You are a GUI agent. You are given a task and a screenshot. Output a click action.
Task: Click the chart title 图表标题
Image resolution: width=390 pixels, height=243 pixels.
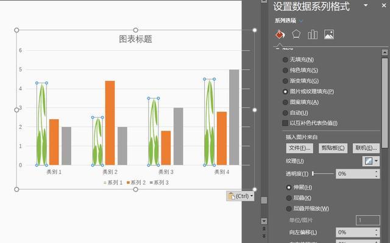click(135, 39)
